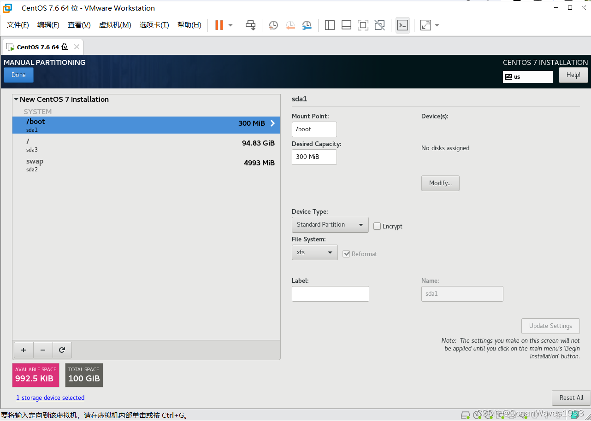This screenshot has height=421, width=591.
Task: Click the Desired Capacity input field
Action: click(x=314, y=157)
